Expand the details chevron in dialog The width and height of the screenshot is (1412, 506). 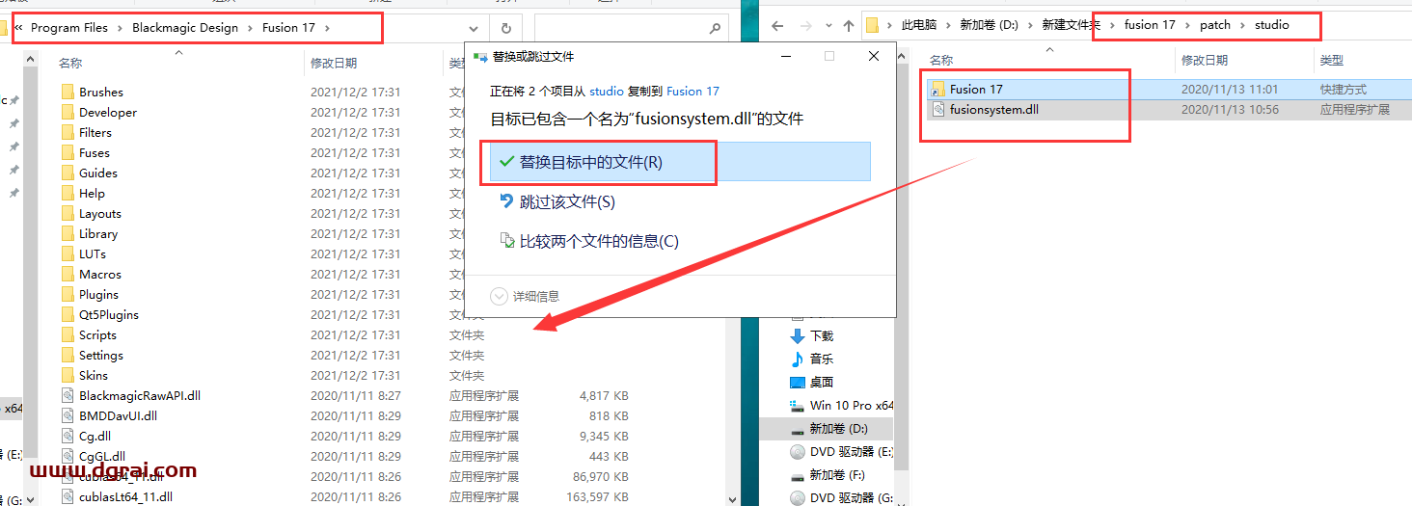tap(499, 296)
